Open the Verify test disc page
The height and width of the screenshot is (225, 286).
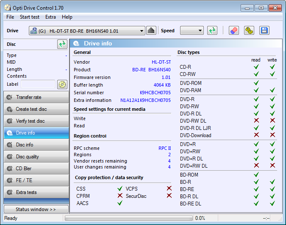[x=36, y=121]
